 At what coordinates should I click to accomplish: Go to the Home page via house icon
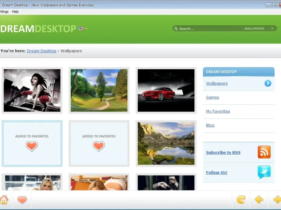(x=4, y=199)
